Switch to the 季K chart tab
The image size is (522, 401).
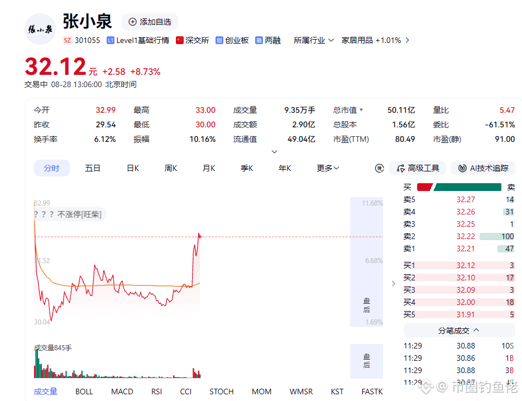247,168
